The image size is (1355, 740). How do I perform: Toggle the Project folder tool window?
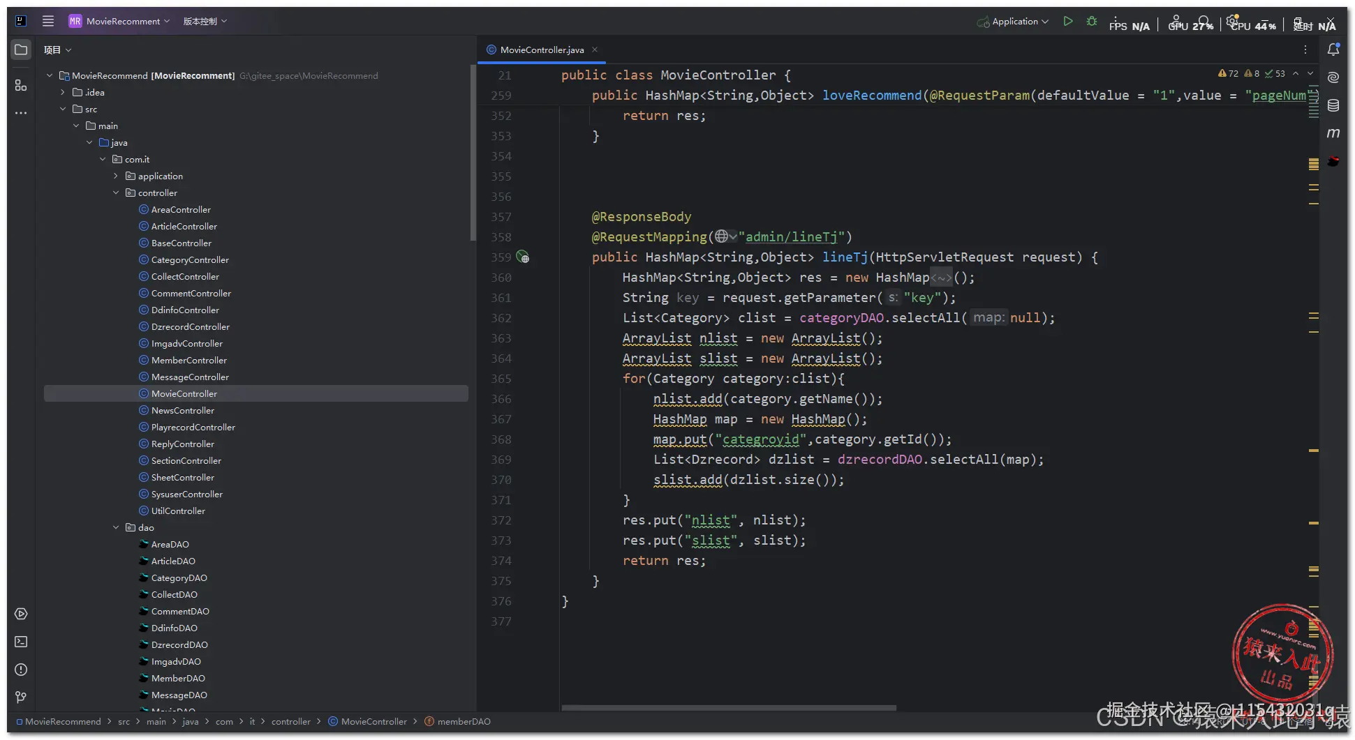tap(21, 50)
